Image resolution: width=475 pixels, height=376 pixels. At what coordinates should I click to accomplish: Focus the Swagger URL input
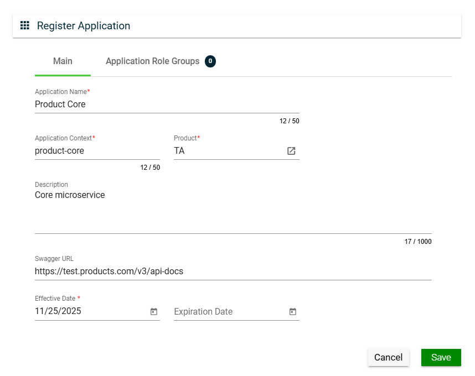point(233,271)
